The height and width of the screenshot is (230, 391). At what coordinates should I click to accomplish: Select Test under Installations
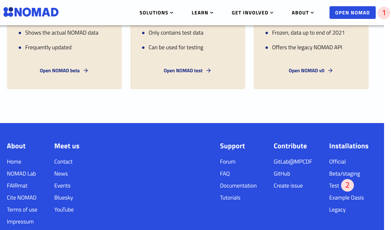pyautogui.click(x=334, y=186)
